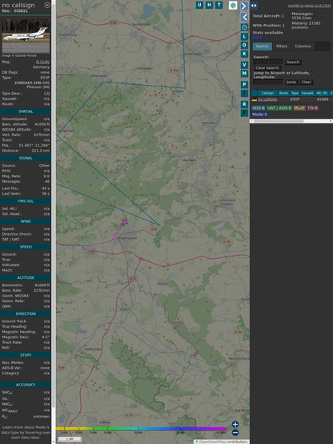
Task: Close the selected aircraft info panel
Action: pos(47,5)
